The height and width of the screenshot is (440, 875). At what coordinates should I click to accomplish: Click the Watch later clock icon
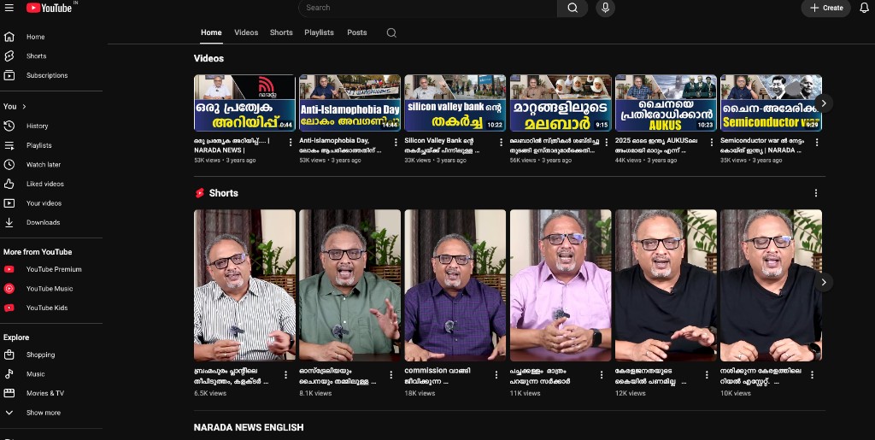[9, 165]
